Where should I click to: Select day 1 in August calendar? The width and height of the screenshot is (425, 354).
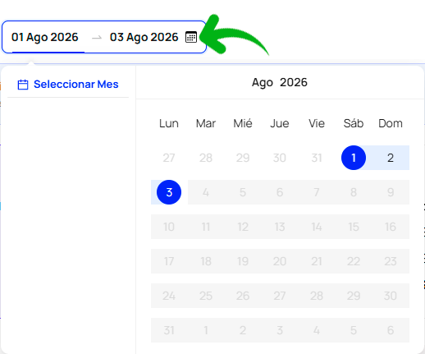pos(354,158)
